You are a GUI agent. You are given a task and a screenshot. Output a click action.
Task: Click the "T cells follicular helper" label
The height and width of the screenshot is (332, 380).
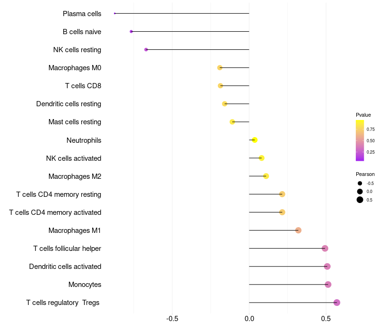pyautogui.click(x=67, y=249)
